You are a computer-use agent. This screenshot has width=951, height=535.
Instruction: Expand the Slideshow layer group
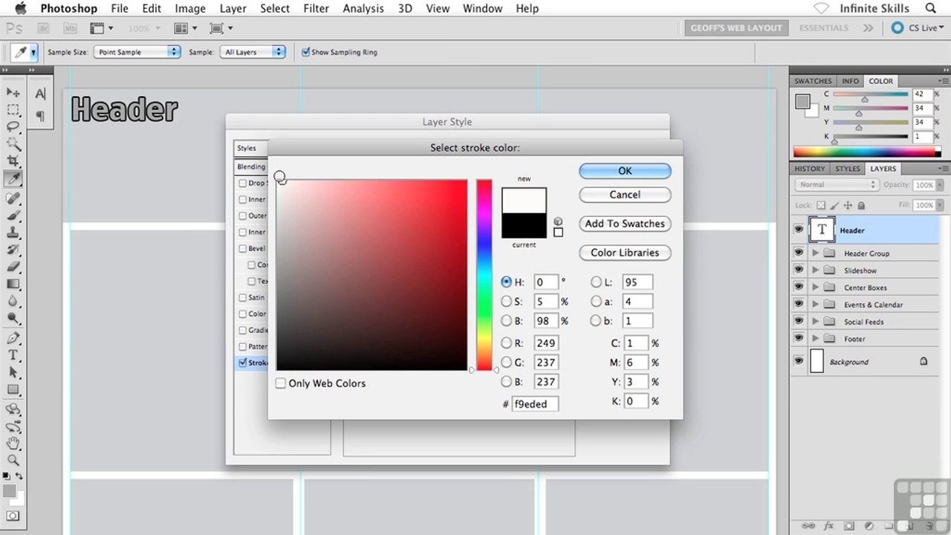coord(815,270)
